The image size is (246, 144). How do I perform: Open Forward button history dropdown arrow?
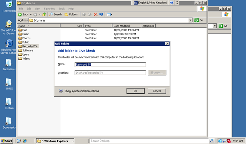click(40, 15)
